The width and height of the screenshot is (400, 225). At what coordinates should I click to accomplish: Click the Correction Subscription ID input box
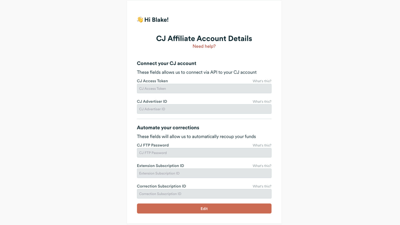(204, 193)
